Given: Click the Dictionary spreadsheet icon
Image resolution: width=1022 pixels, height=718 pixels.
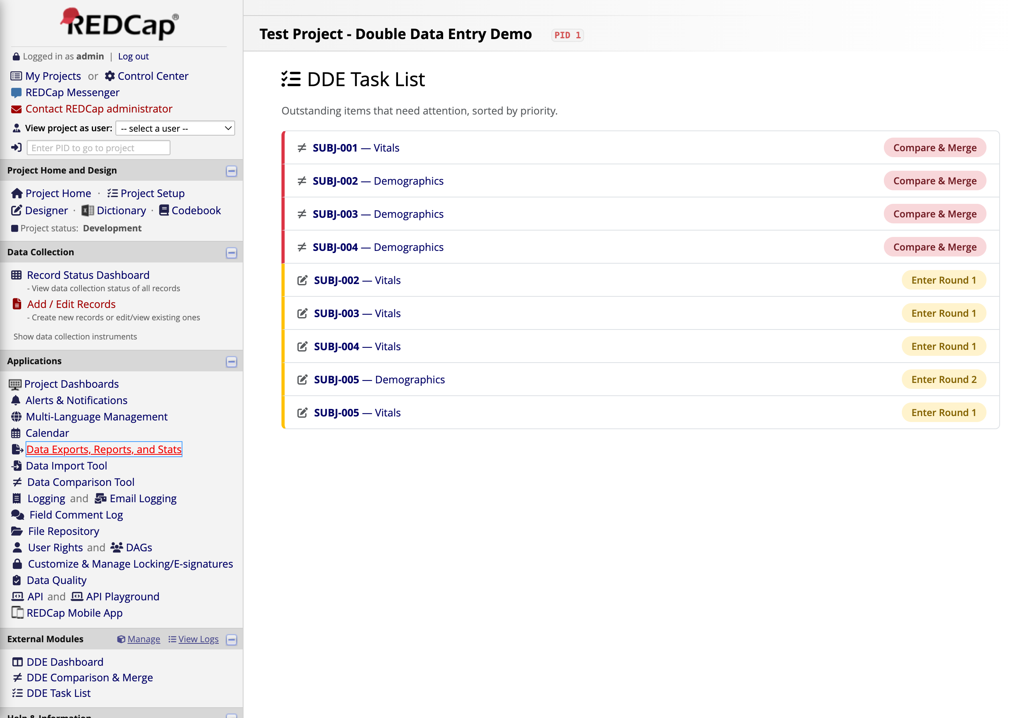Looking at the screenshot, I should coord(88,211).
